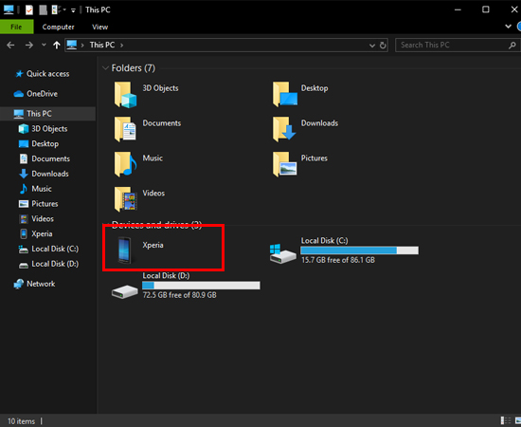The height and width of the screenshot is (427, 521).
Task: Open the File ribbon tab
Action: coord(16,27)
